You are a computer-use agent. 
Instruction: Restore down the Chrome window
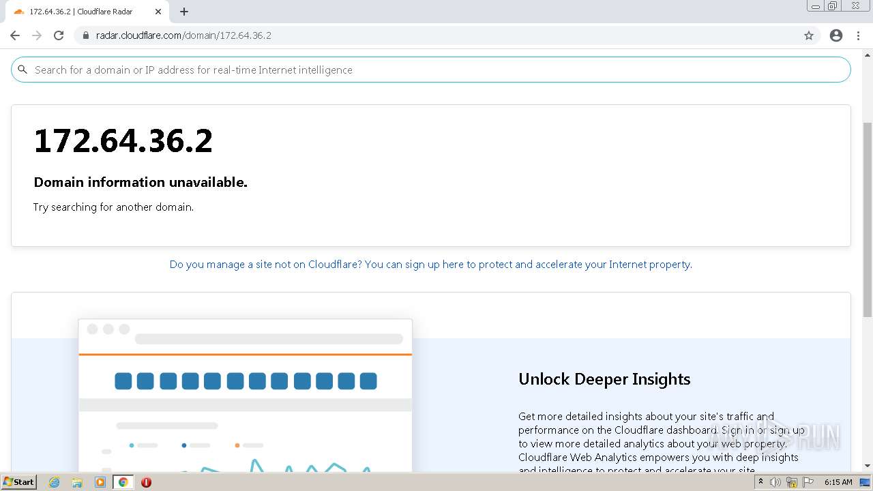point(833,6)
